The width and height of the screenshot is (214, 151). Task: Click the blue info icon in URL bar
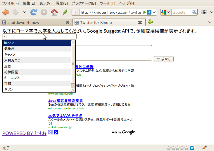pyautogui.click(x=149, y=12)
